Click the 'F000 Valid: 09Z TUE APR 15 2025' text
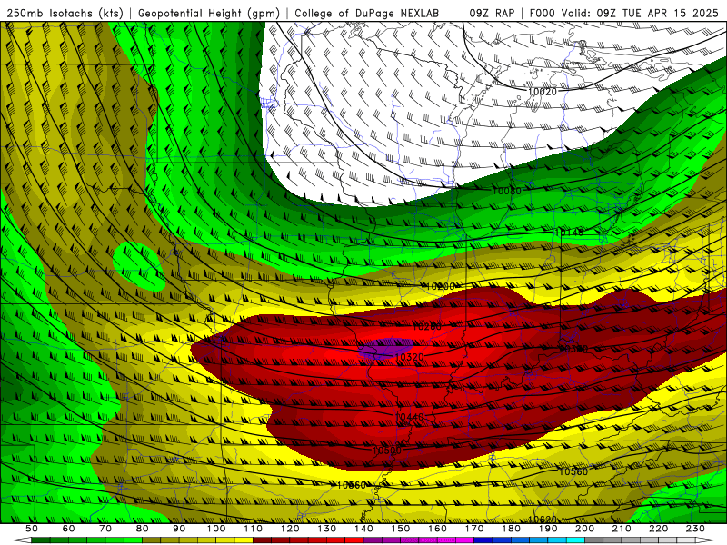The image size is (727, 545). [x=625, y=14]
